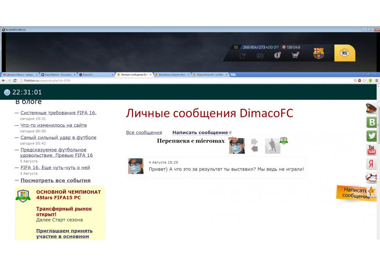Click the 'Написать сообщение' text link

coord(200,133)
